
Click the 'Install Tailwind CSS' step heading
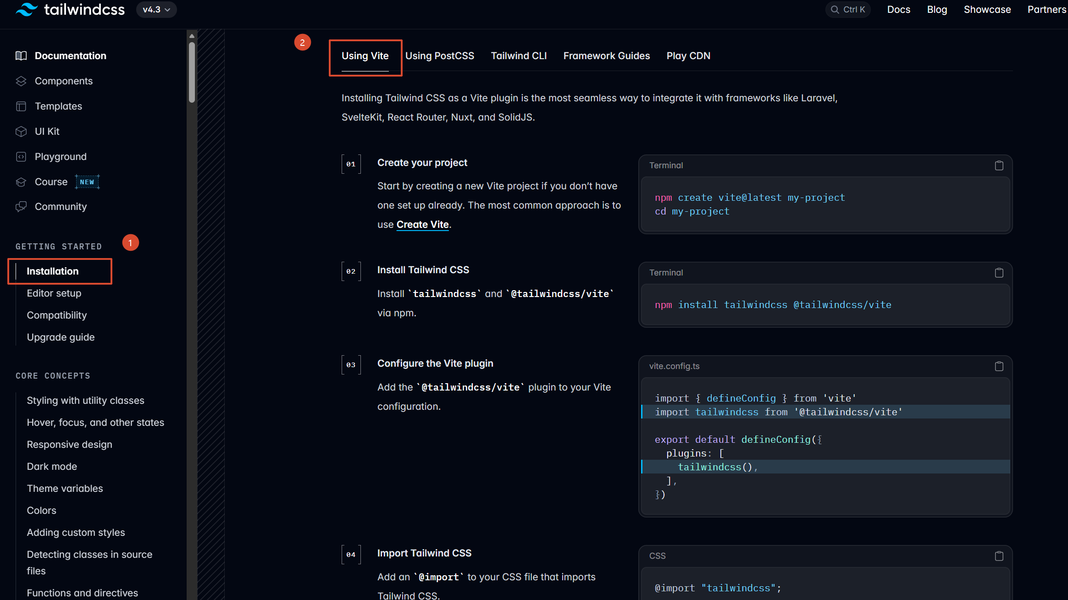pyautogui.click(x=423, y=270)
